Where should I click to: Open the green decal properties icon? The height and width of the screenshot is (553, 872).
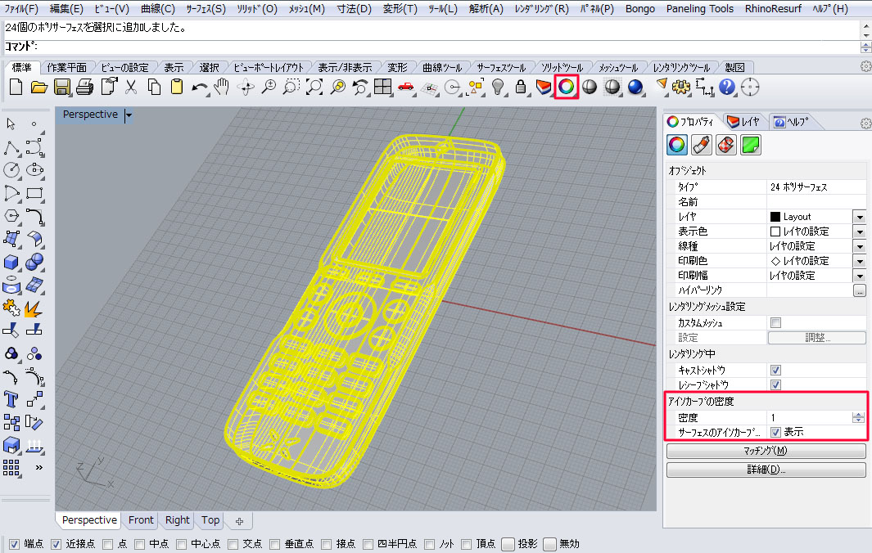coord(751,146)
